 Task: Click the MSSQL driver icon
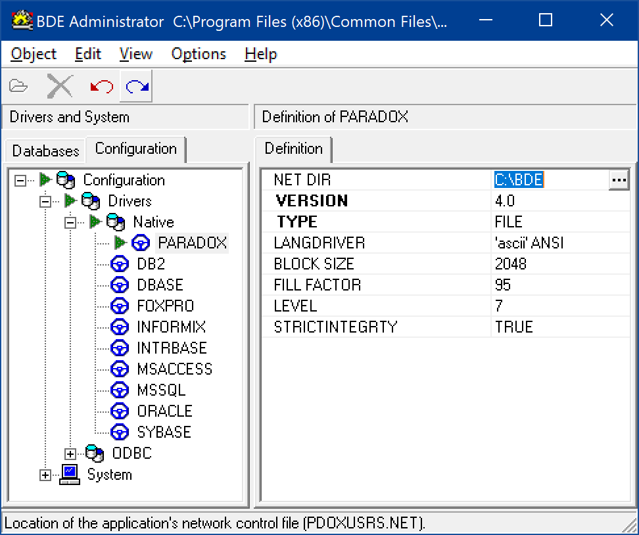tap(120, 390)
